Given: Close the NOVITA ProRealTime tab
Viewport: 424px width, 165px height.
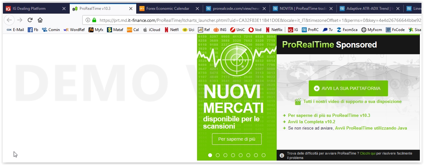Looking at the screenshot, I should (x=331, y=9).
